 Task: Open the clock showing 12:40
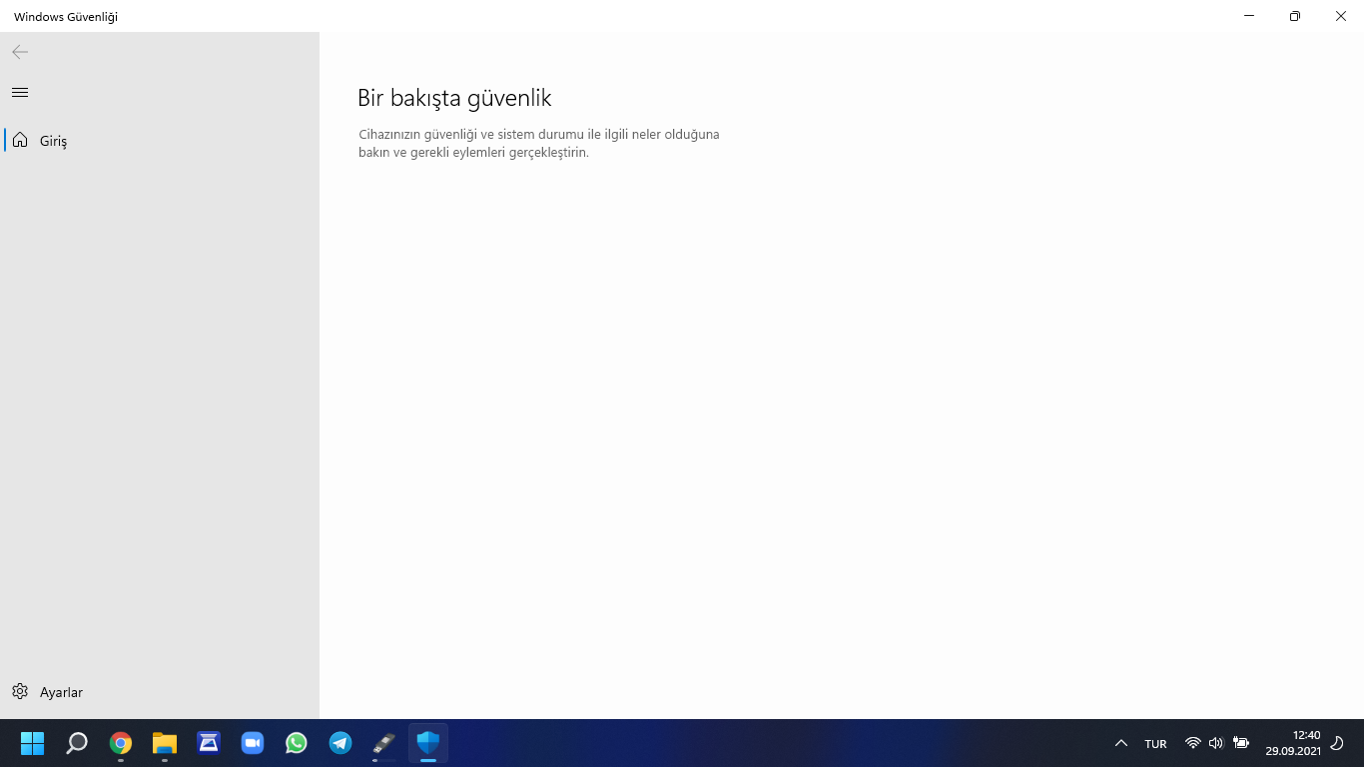(1293, 743)
